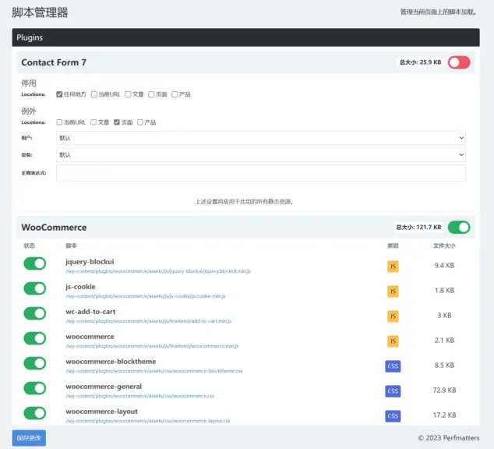The image size is (494, 449).
Task: Click the CSS badge for woocommerce-general
Action: (x=393, y=391)
